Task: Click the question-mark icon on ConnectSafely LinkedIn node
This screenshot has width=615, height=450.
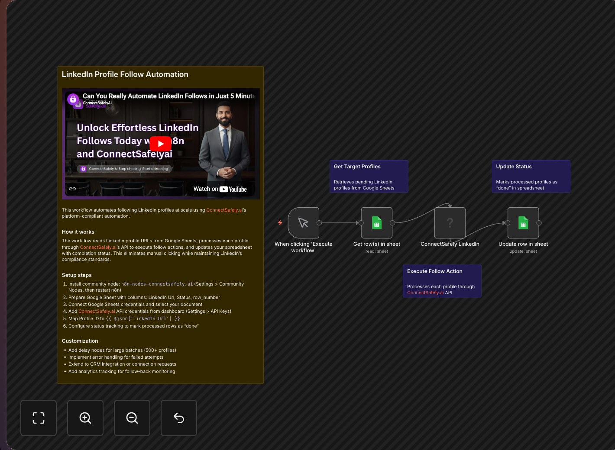Action: coord(450,223)
